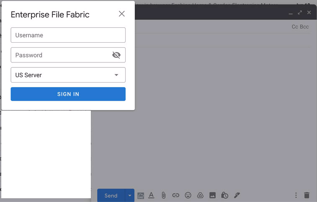Insert files using Google Drive icon
Viewport: 317px width, 202px height.
[200, 195]
